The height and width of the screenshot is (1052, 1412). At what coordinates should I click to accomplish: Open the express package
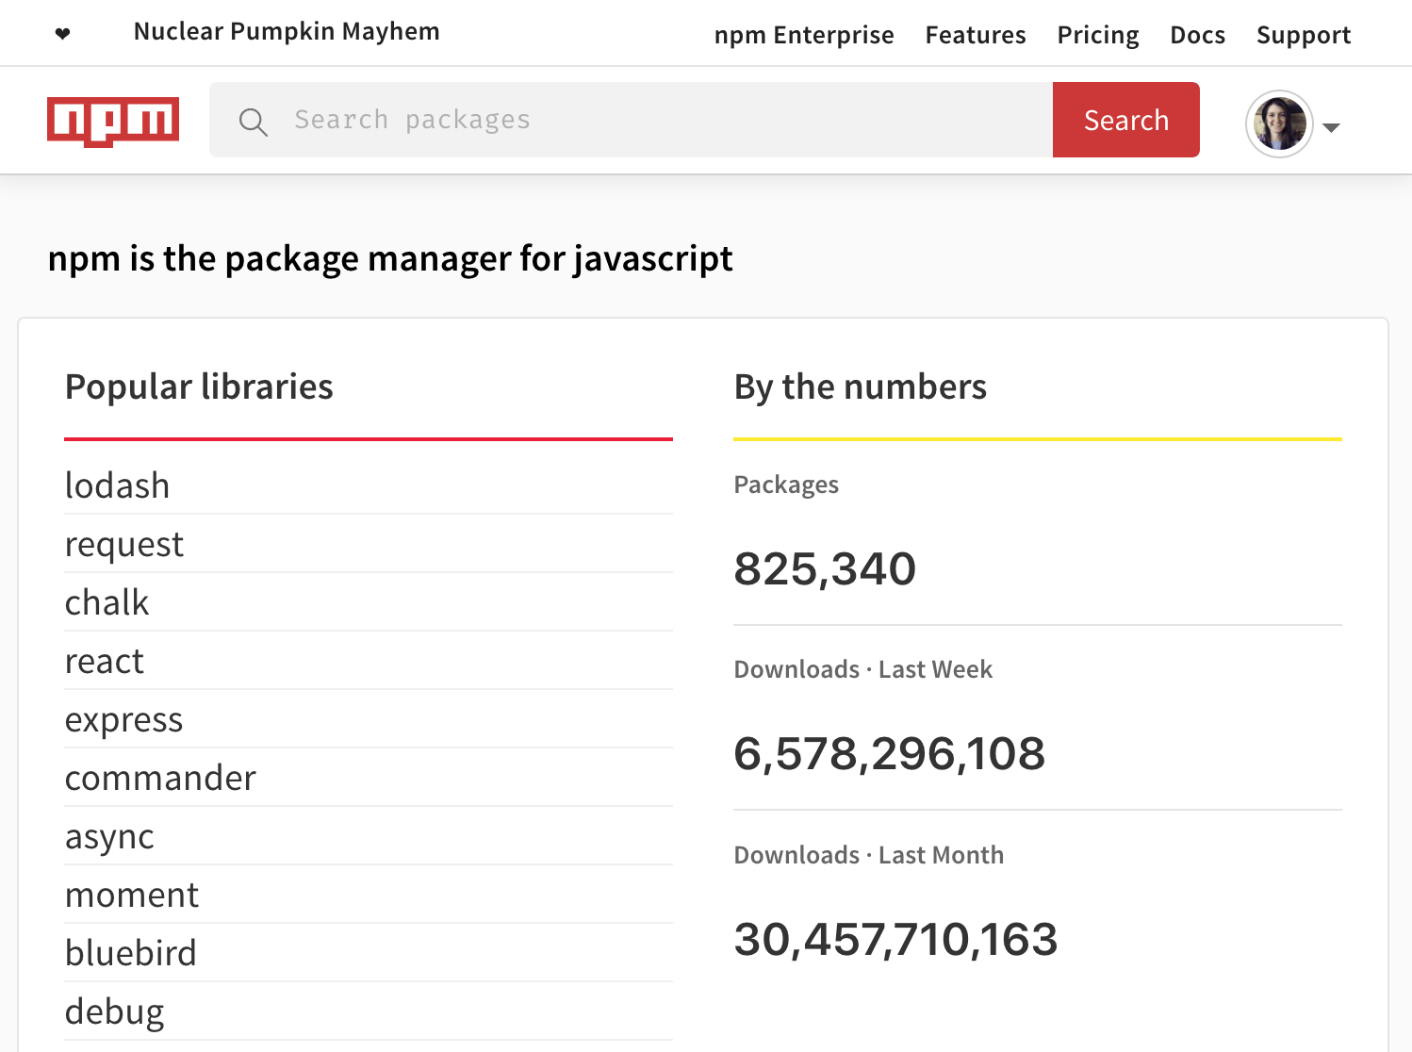click(123, 719)
